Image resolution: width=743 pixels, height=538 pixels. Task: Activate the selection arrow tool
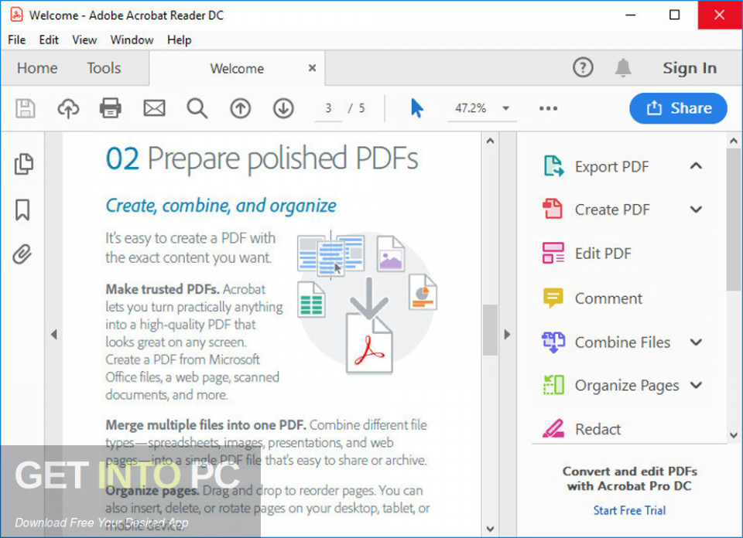click(x=417, y=108)
